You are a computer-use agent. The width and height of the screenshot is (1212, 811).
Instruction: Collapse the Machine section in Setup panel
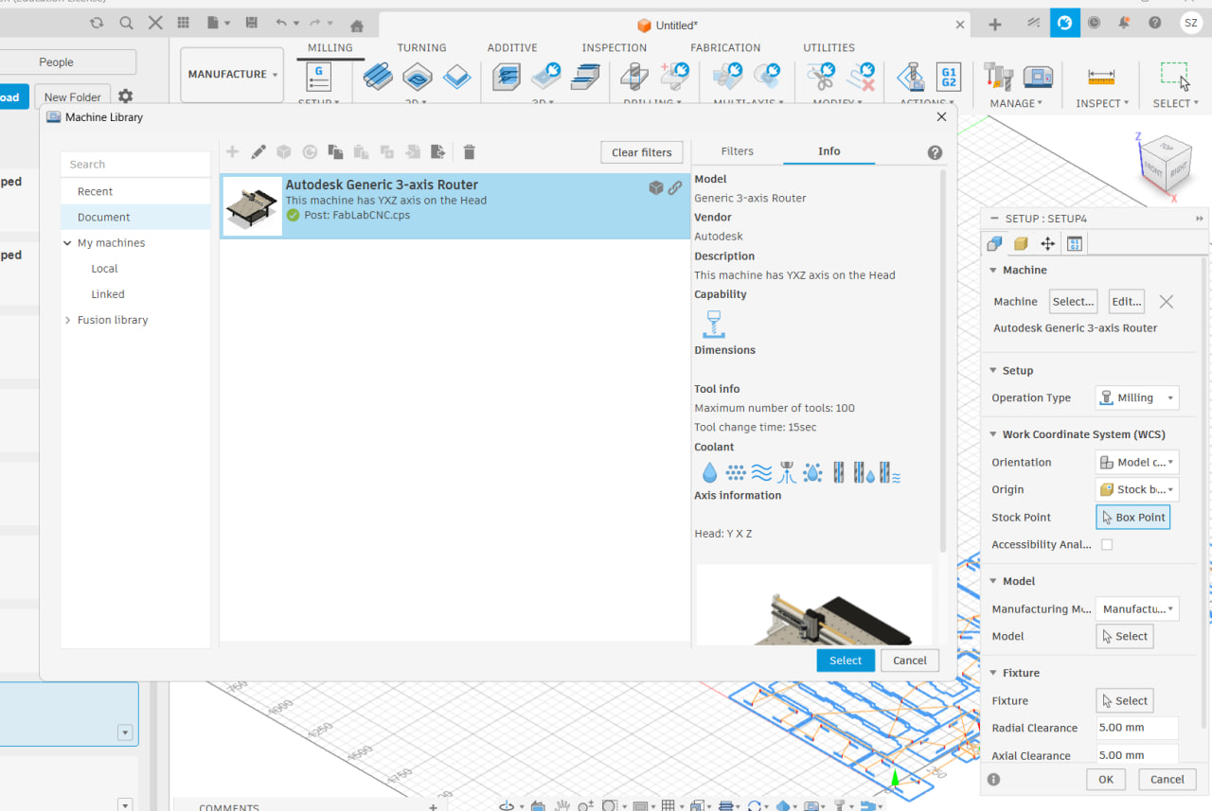pos(993,271)
